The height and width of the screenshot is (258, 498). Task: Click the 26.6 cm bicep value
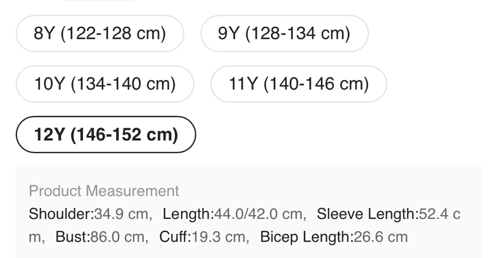tap(381, 237)
